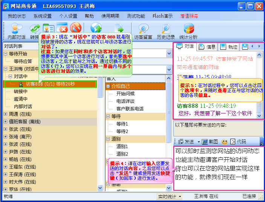Open 历史记录 from the toolbar
Screen dimensions: 265x202
click(166, 30)
